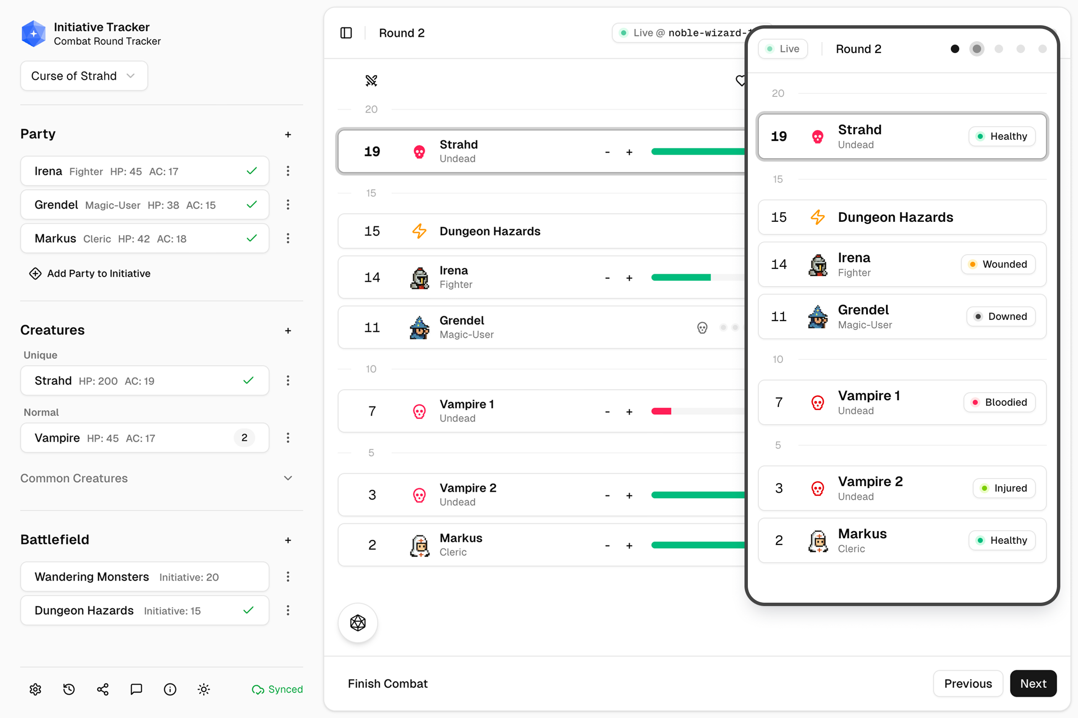Open chat via the speech bubble icon
The image size is (1078, 718).
[136, 689]
